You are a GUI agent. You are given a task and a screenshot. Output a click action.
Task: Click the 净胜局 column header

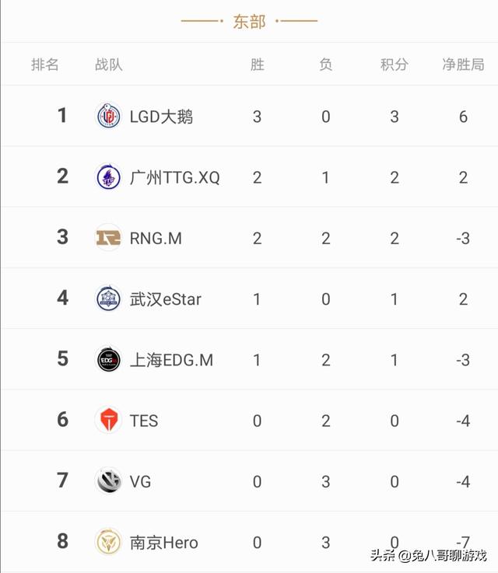tap(463, 65)
